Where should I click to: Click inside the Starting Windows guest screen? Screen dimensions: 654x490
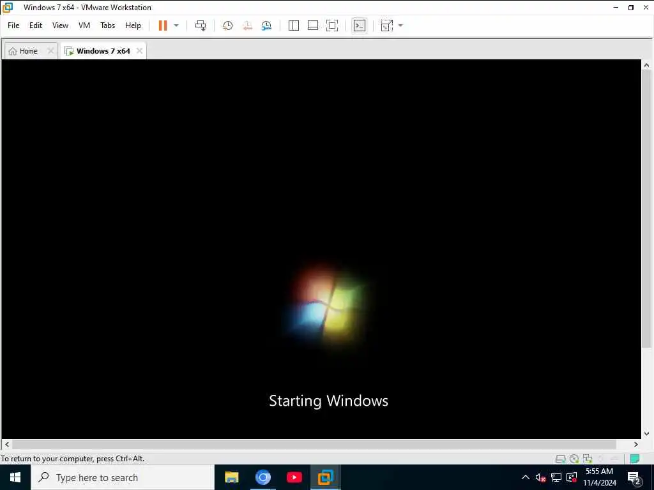click(x=321, y=249)
